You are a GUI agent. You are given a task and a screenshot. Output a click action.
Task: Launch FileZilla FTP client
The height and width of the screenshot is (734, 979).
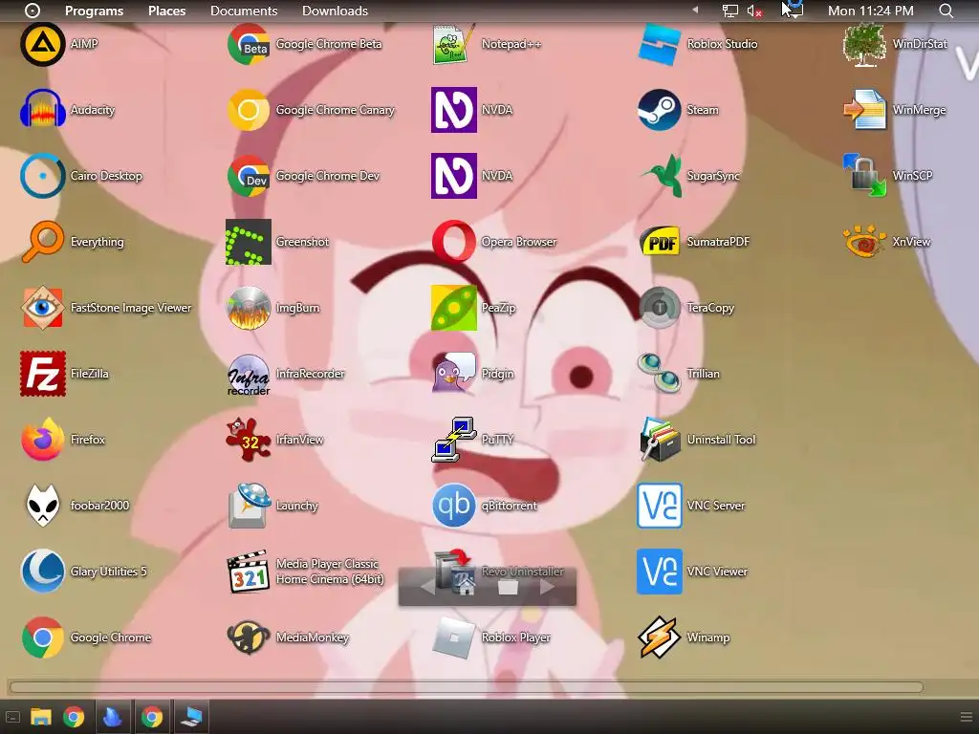tap(42, 374)
